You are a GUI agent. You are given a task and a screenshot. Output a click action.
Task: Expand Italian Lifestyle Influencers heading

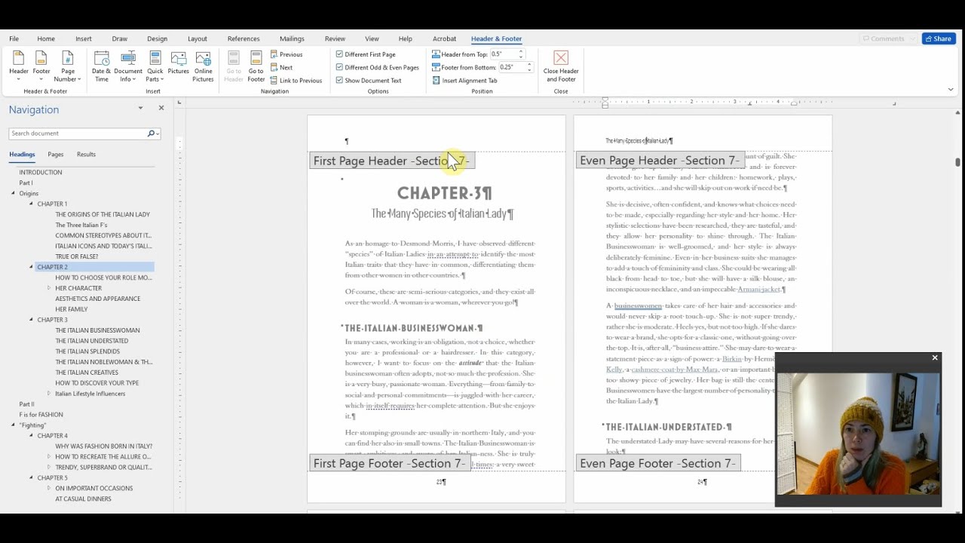point(49,394)
